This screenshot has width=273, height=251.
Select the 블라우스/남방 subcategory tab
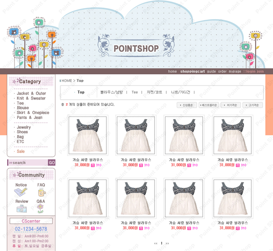(112, 92)
